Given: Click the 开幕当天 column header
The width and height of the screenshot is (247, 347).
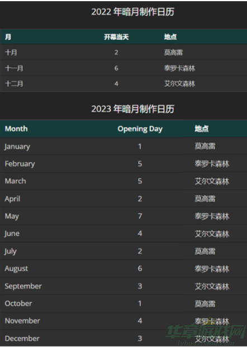Looking at the screenshot, I should click(116, 37).
